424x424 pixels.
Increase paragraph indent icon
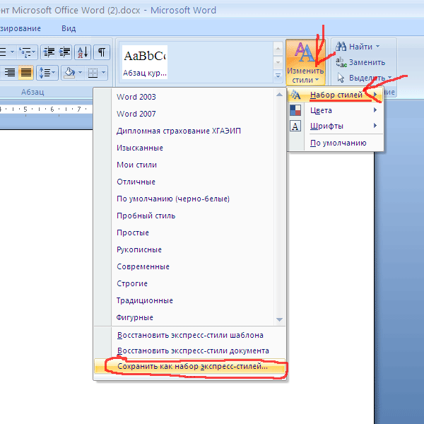pyautogui.click(x=64, y=52)
